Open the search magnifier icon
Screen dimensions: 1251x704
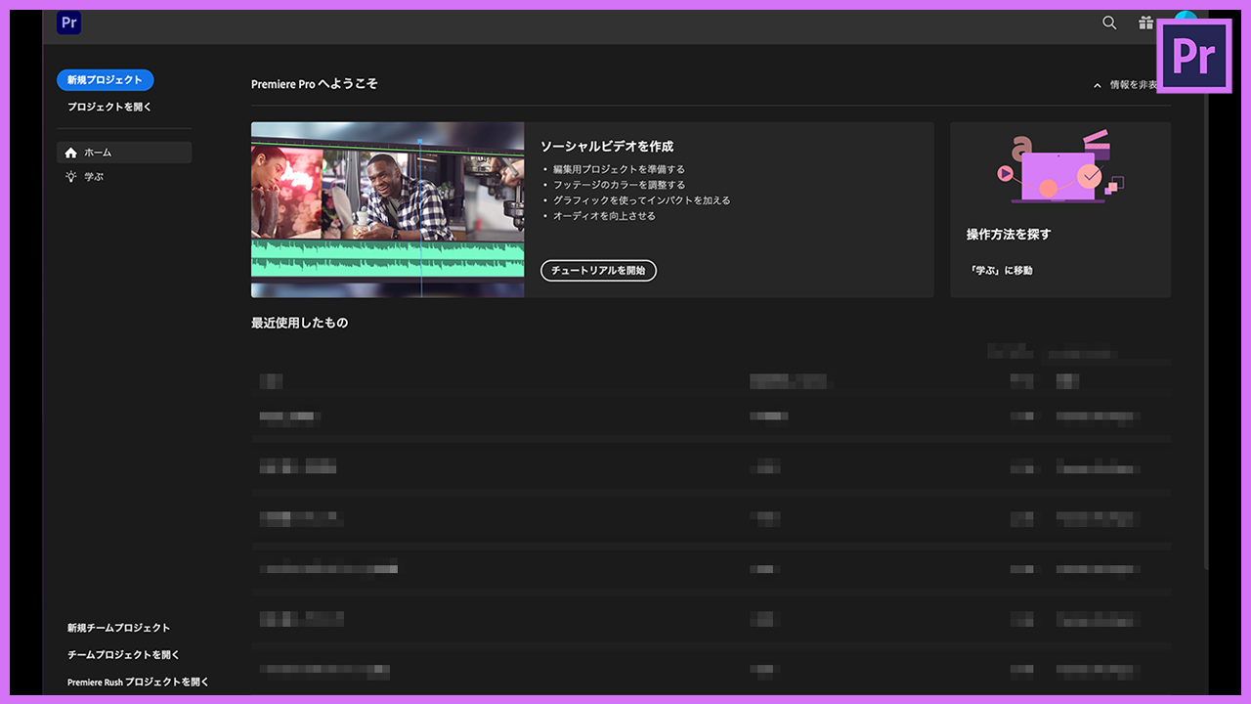tap(1109, 22)
